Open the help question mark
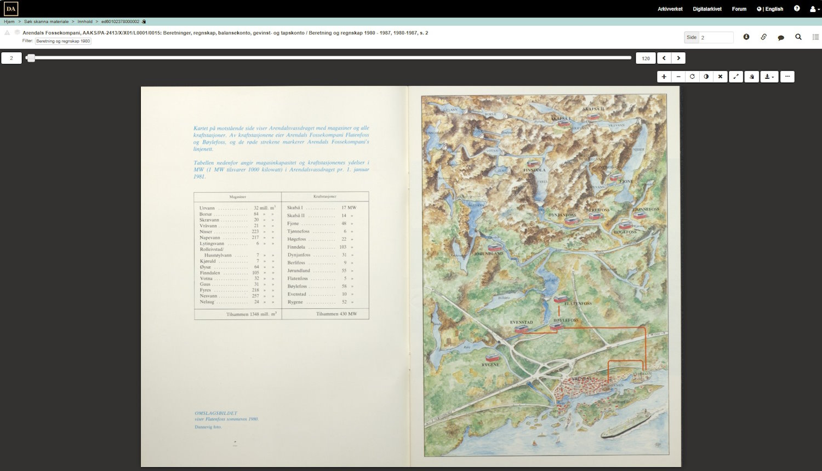The width and height of the screenshot is (822, 471). point(797,8)
